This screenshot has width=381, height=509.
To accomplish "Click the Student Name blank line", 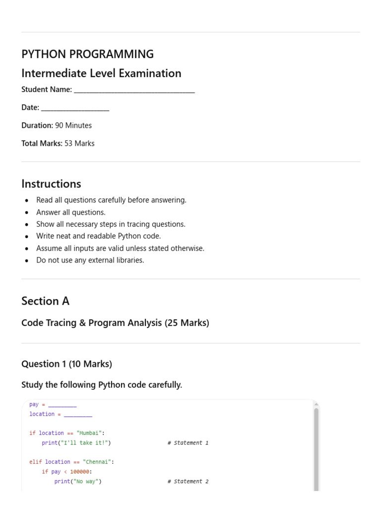I will click(x=134, y=90).
